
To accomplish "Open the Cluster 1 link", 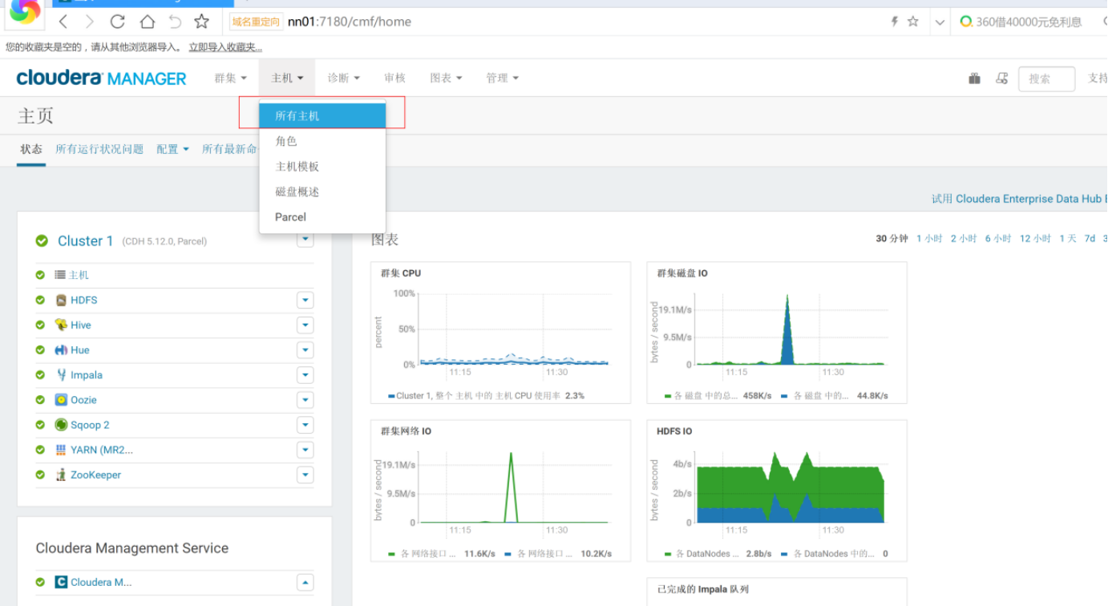I will click(x=86, y=240).
